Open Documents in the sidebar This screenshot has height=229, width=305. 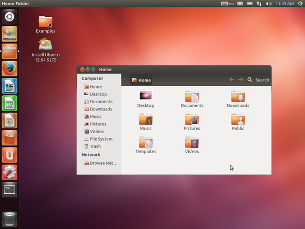point(98,102)
